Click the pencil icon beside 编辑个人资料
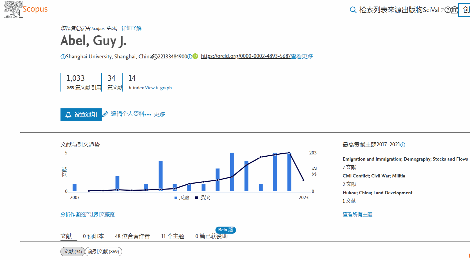Viewport: 470px width, 260px height. [x=105, y=114]
